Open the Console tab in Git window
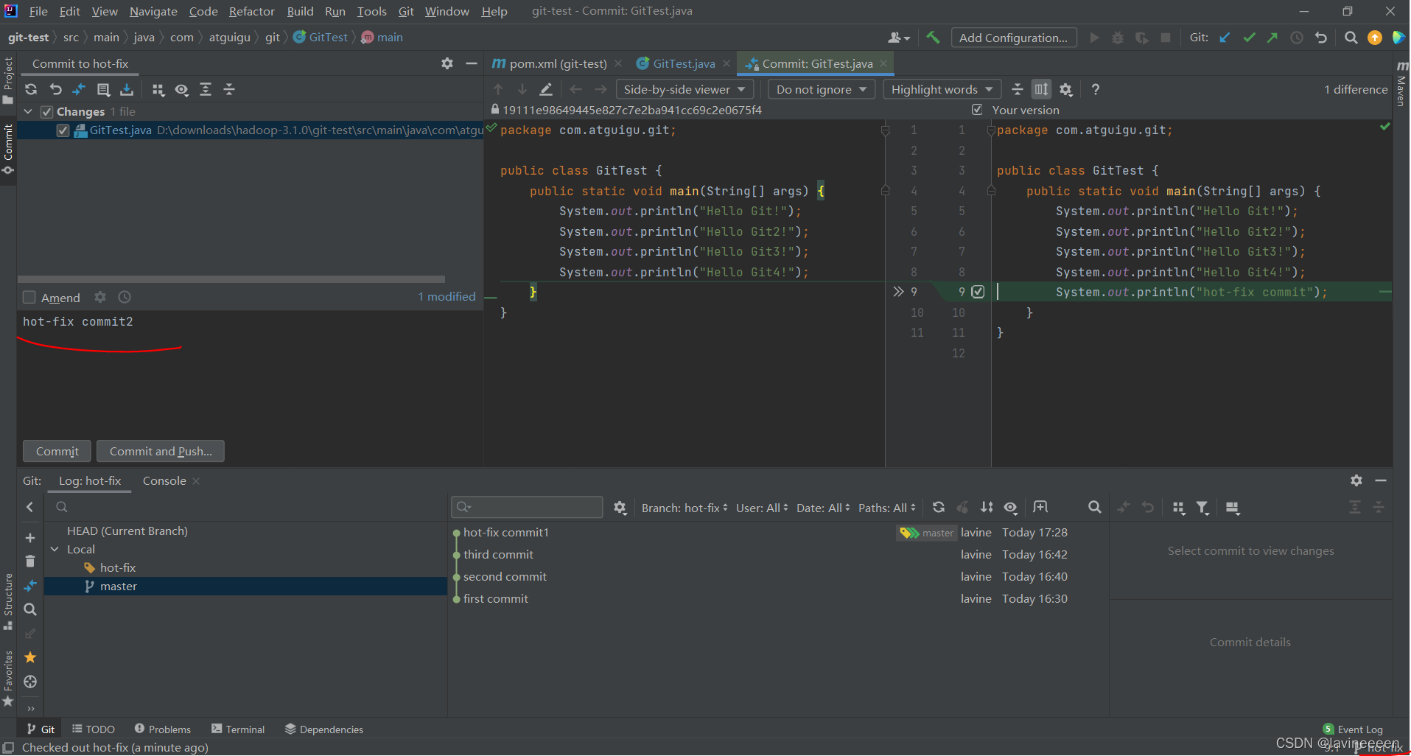1411x756 pixels. [164, 480]
